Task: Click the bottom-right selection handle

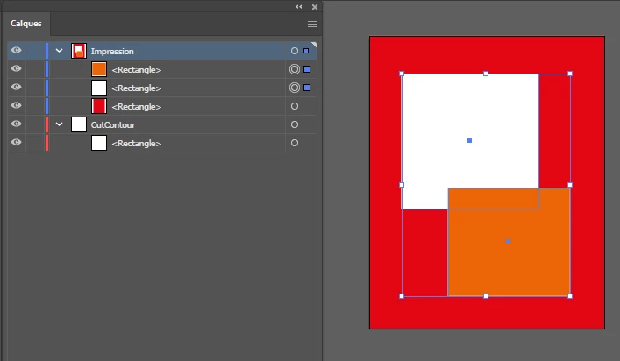Action: (x=570, y=296)
